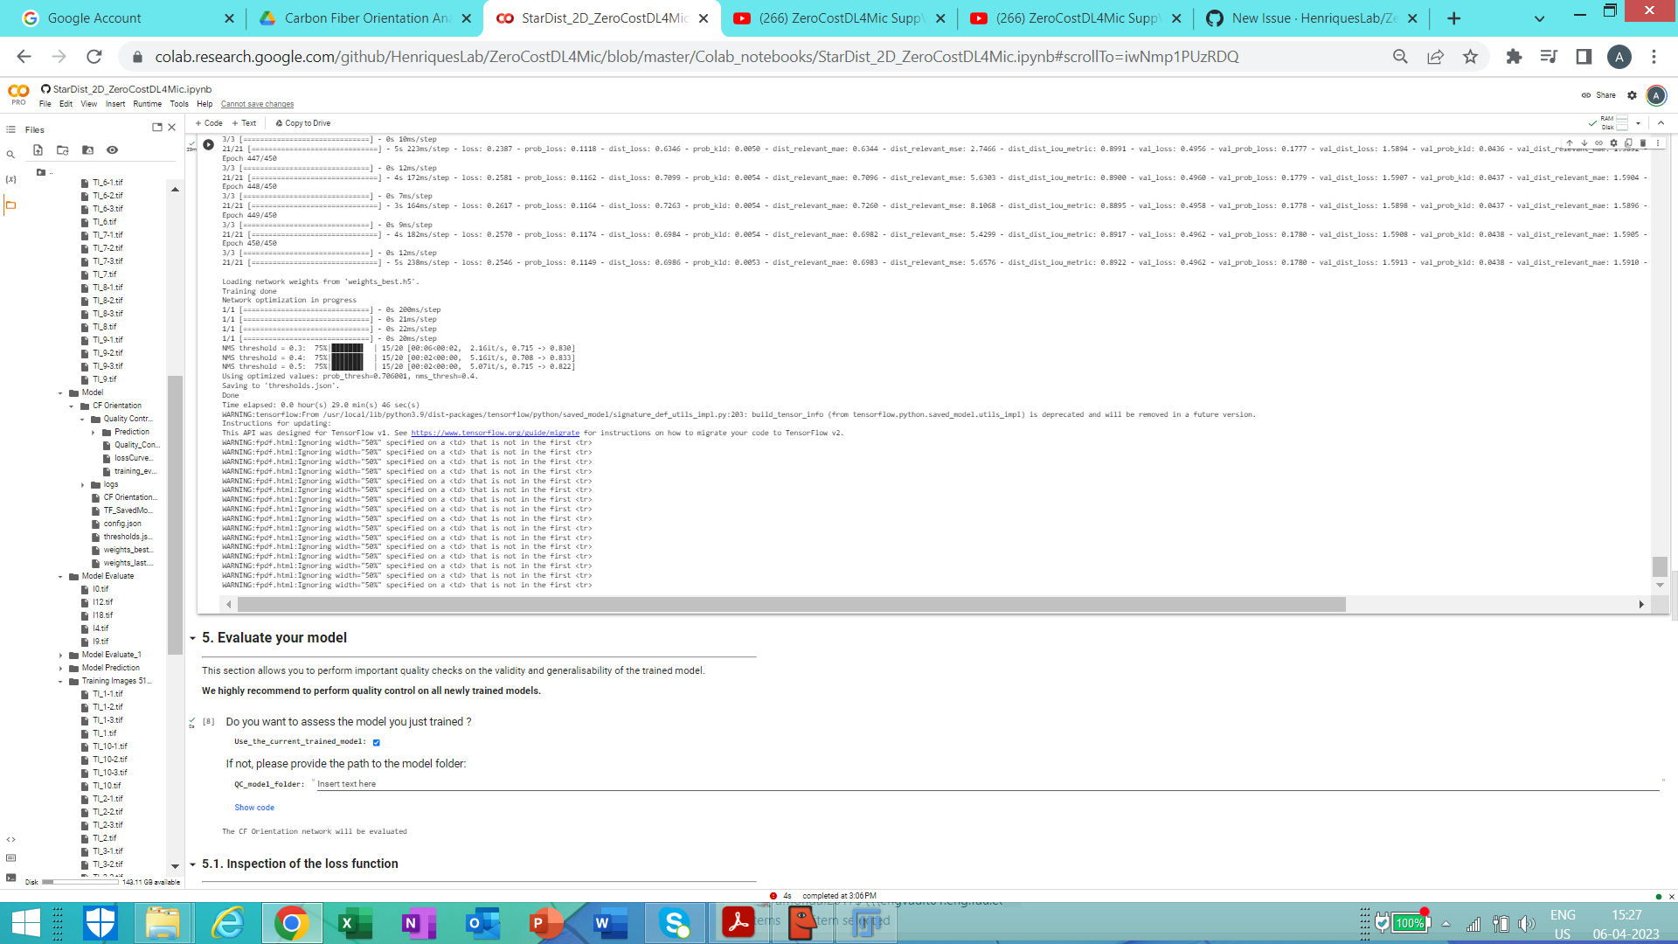1678x944 pixels.
Task: Open the Runtime menu
Action: coord(147,103)
